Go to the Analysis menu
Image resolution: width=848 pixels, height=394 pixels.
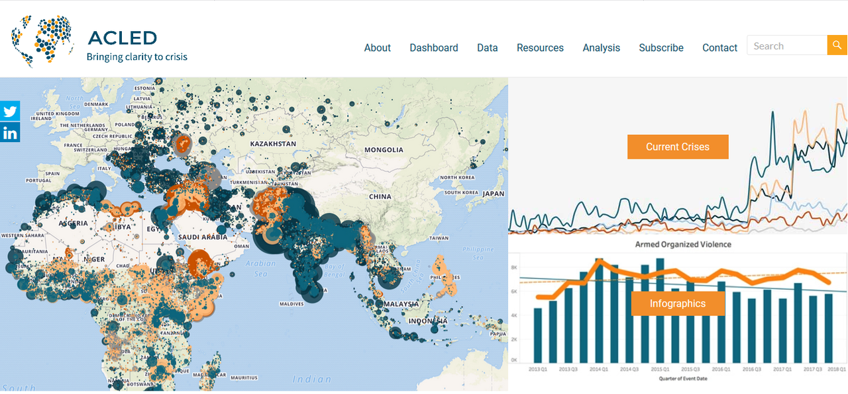(x=602, y=48)
